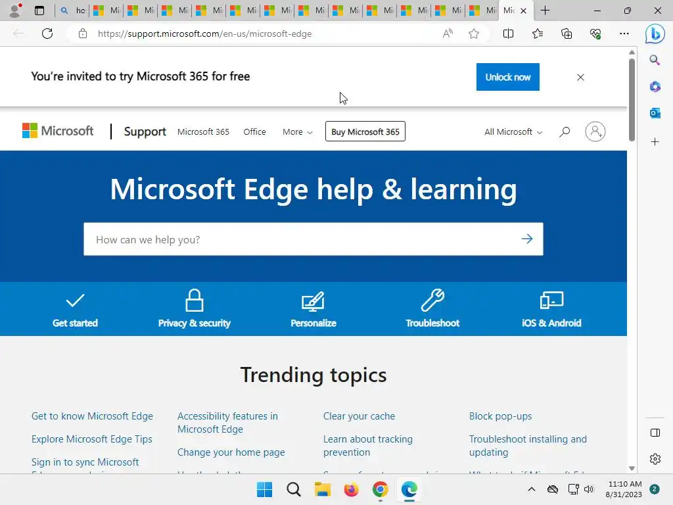Launch Firefox from taskbar
The height and width of the screenshot is (505, 673).
pyautogui.click(x=351, y=489)
